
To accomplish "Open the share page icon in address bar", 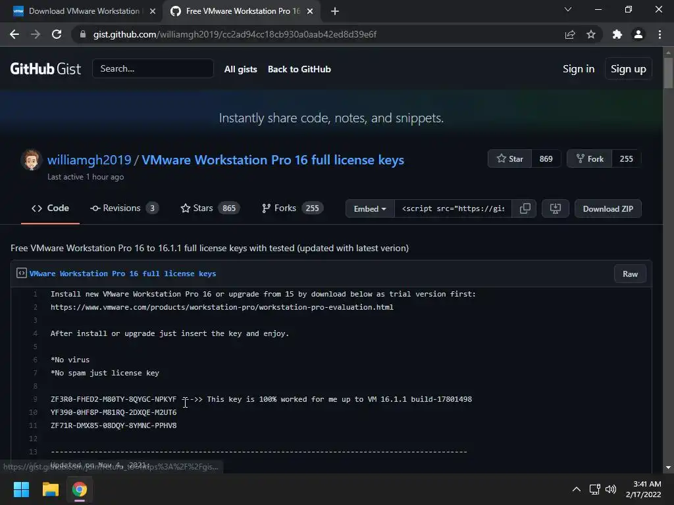I will pyautogui.click(x=570, y=34).
